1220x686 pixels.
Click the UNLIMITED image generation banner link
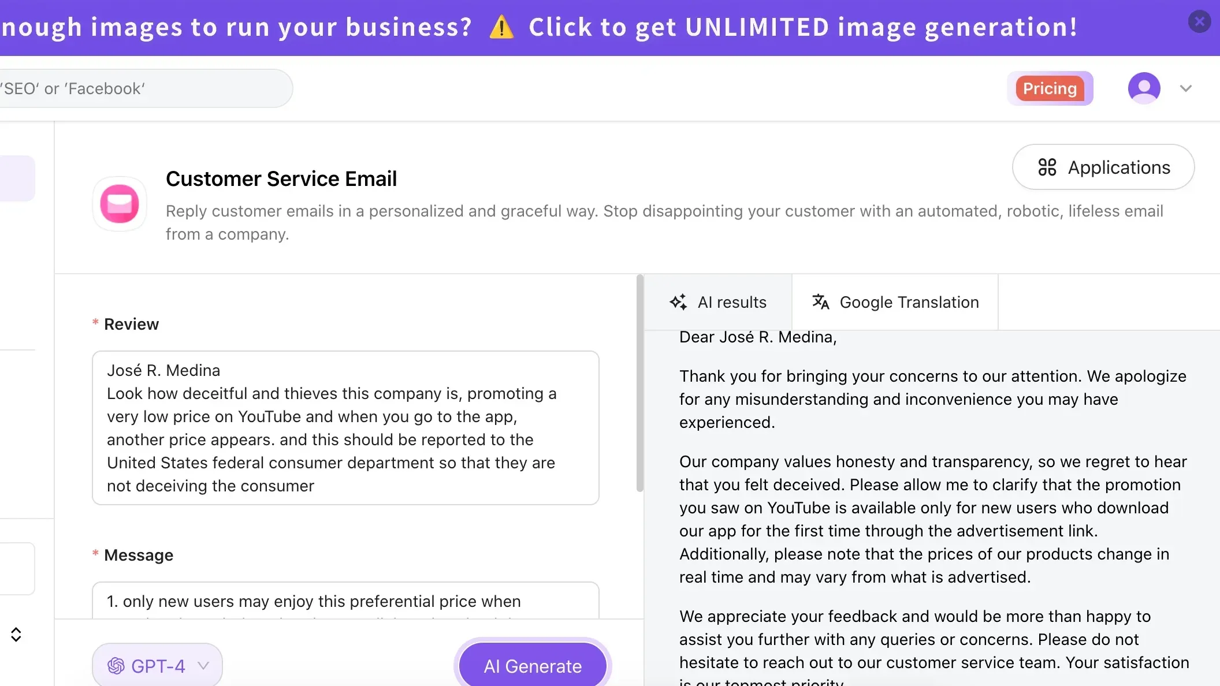point(803,27)
